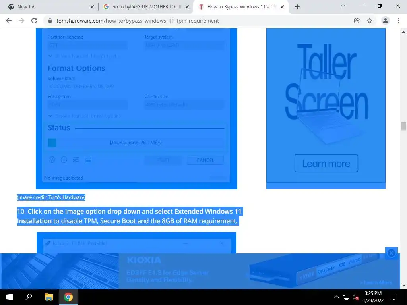
Task: Open Windows taskbar search
Action: coord(29,297)
